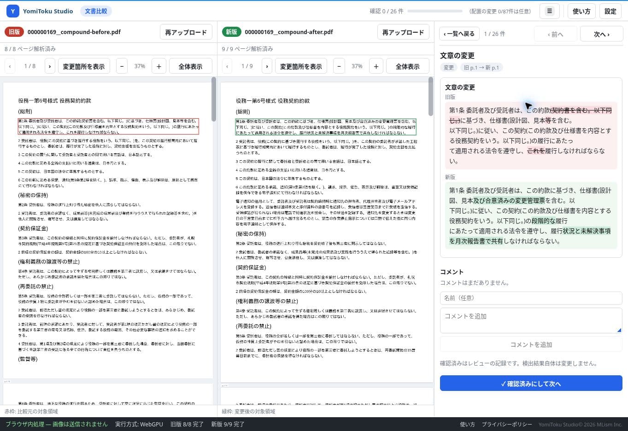The image size is (628, 431).
Task: Select the red-highlighted paragraph in the old document
Action: coord(108,126)
